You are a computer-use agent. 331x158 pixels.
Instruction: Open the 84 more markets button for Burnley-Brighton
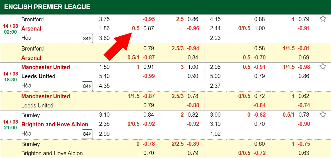87,134
